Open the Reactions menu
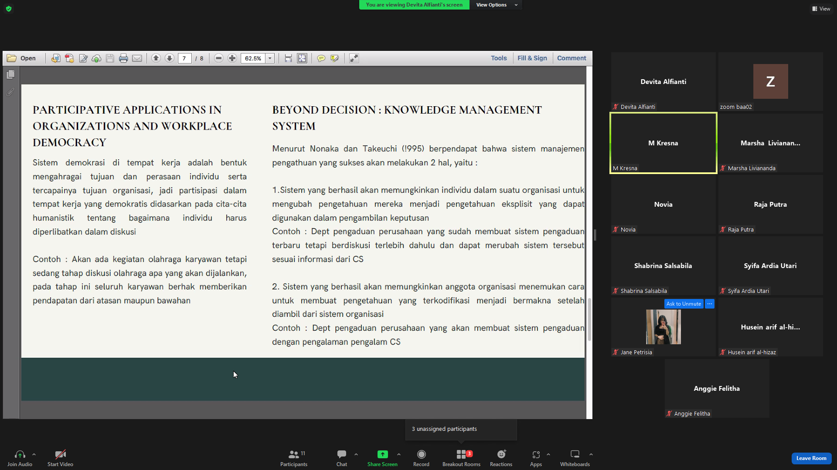837x470 pixels. pos(501,458)
